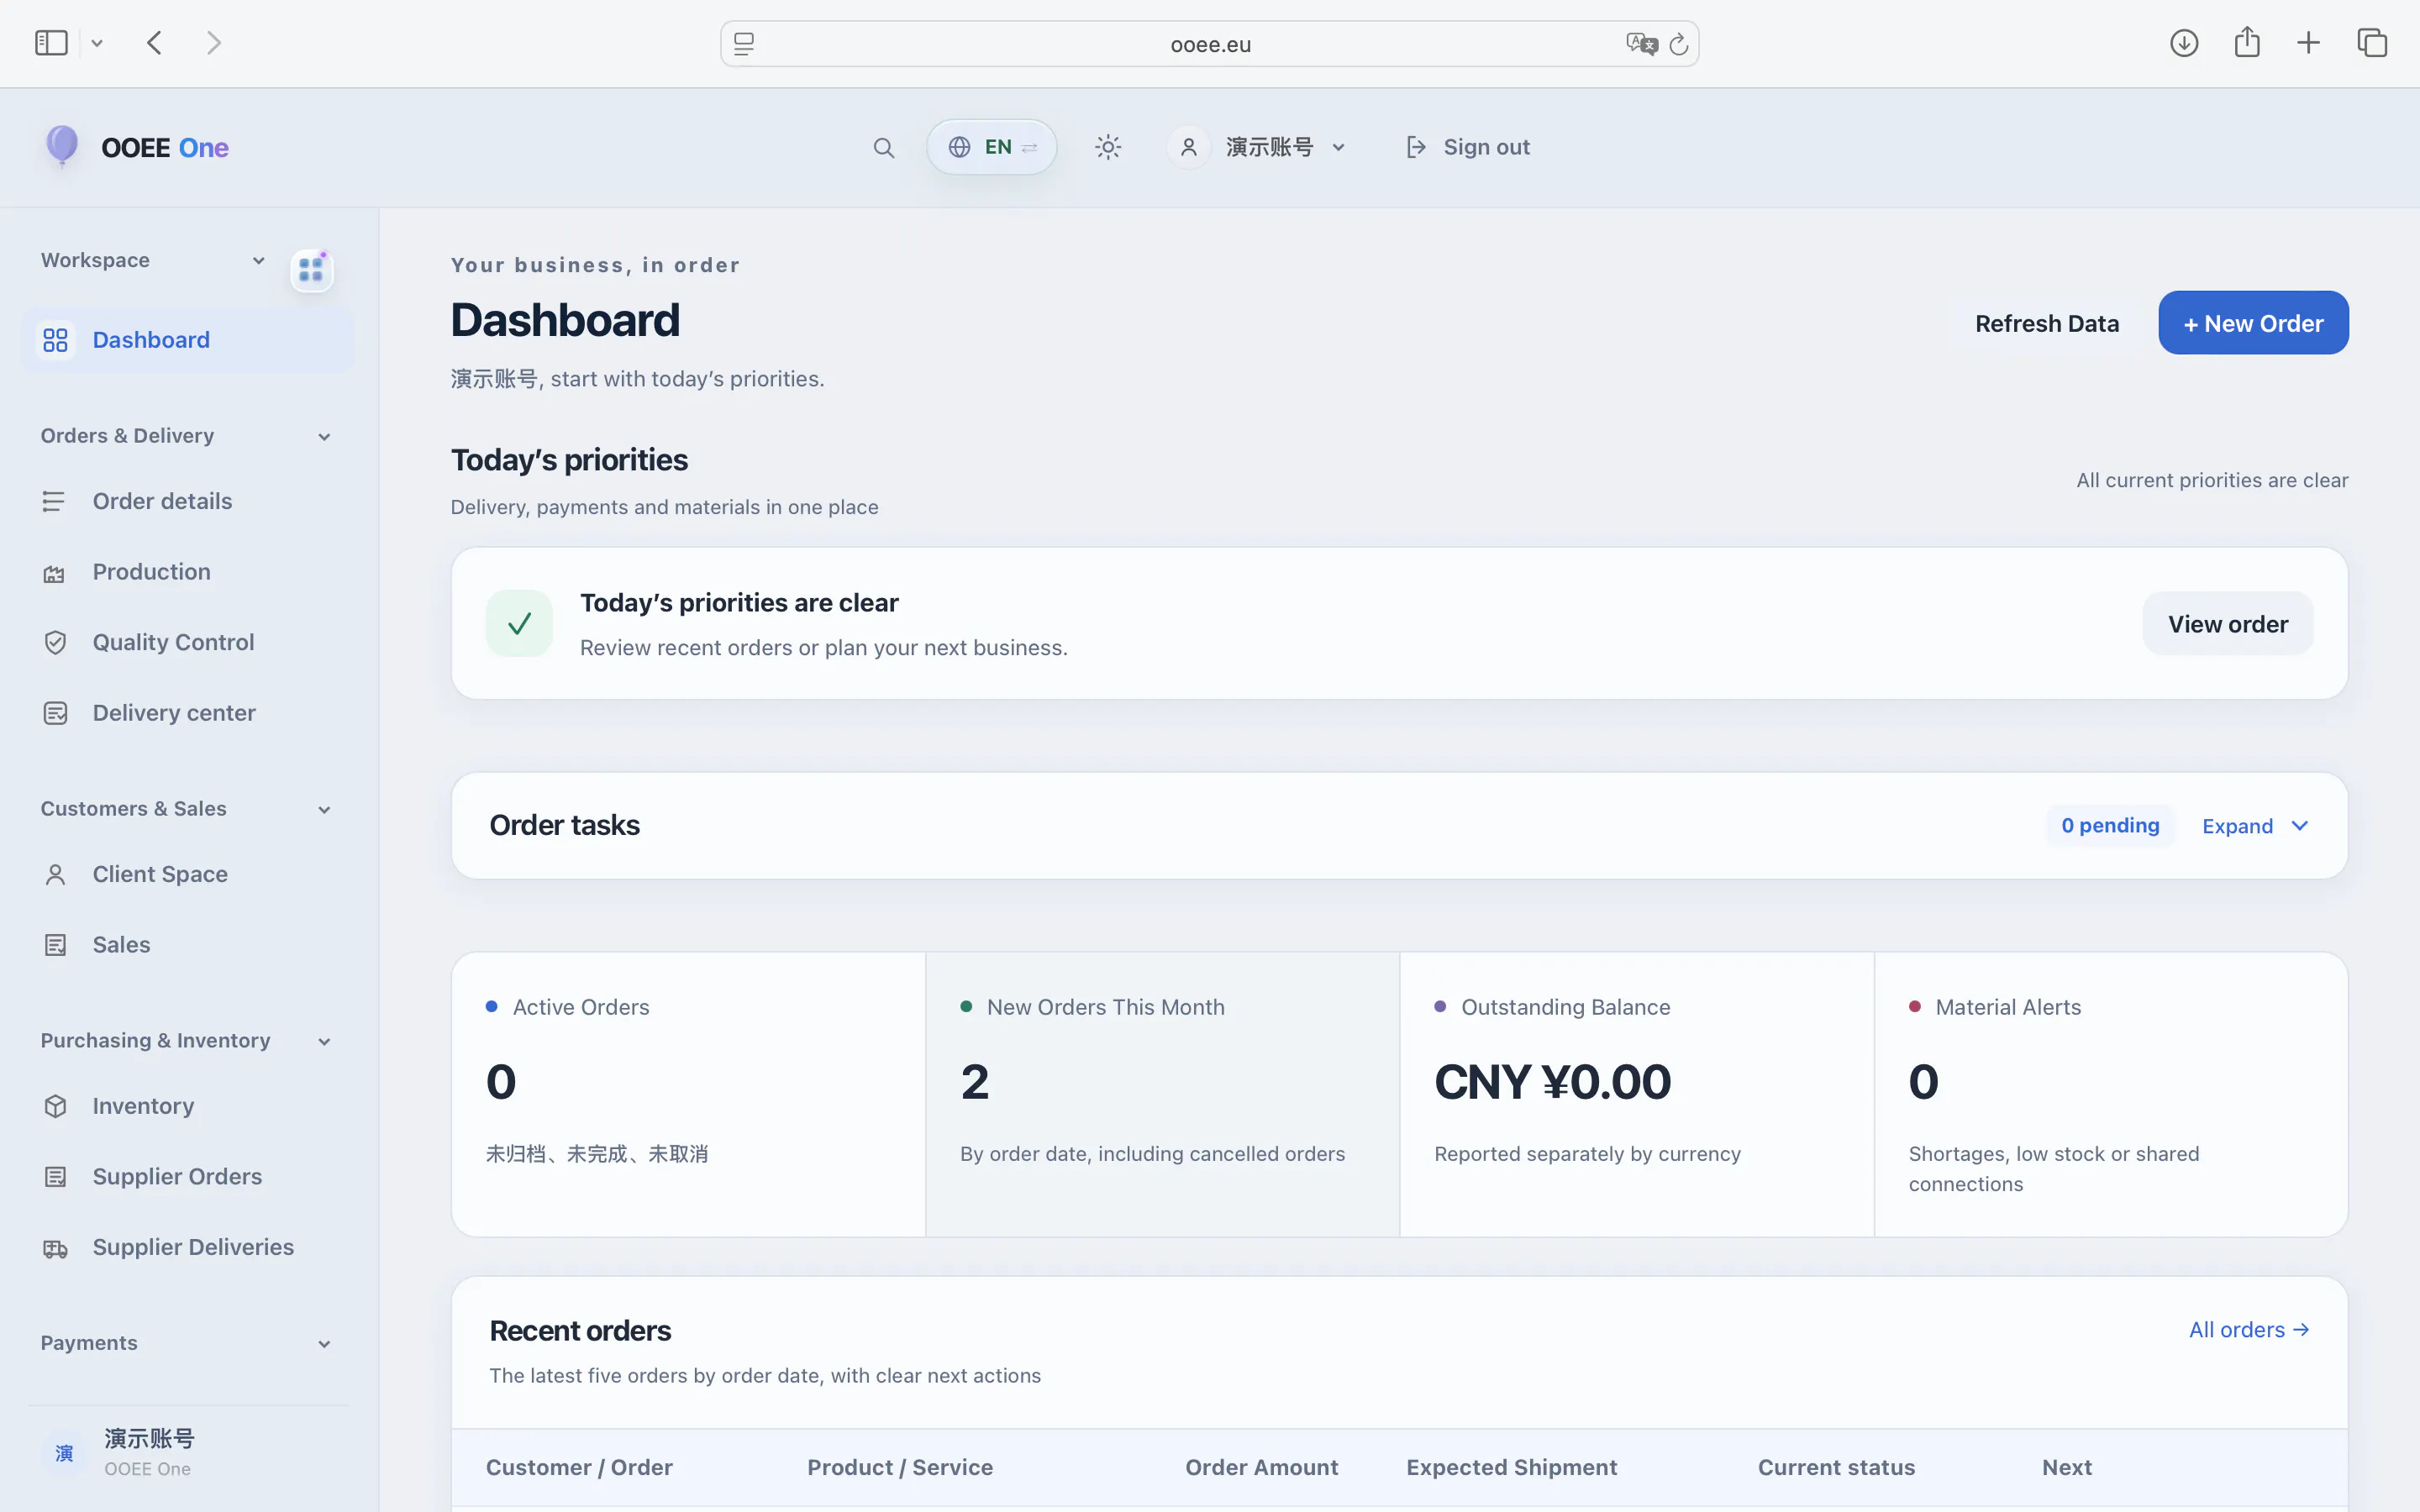Click the Sales list icon
This screenshot has height=1512, width=2420.
55,945
